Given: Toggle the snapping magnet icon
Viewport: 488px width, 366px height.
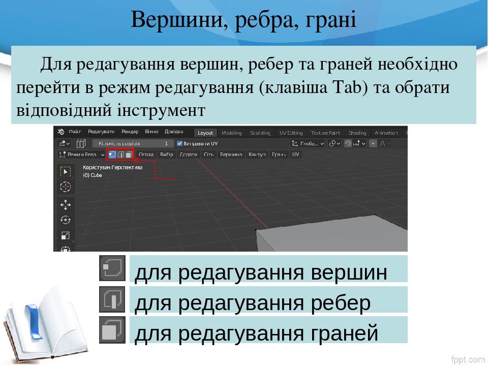Looking at the screenshot, I should click(348, 143).
